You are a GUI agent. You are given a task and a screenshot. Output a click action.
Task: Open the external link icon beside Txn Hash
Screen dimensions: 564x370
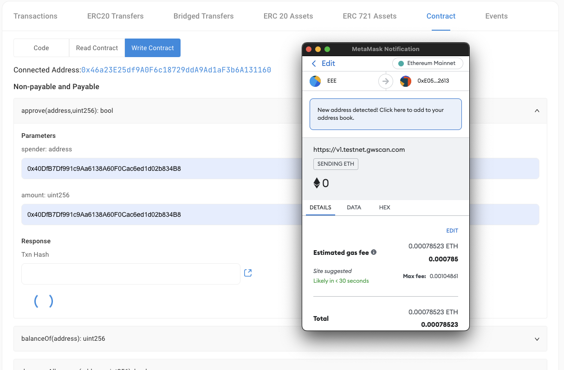click(x=248, y=273)
